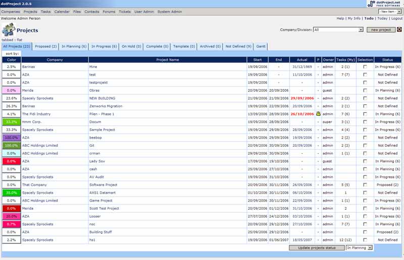The height and width of the screenshot is (260, 404).
Task: Tick the selection checkbox for Mine project
Action: [365, 67]
